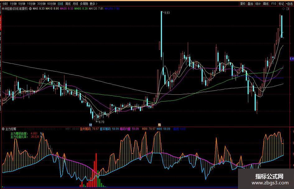This screenshot has width=294, height=189.
Task: Click 主力控盘比率 value 26.826
Action: coord(35,137)
